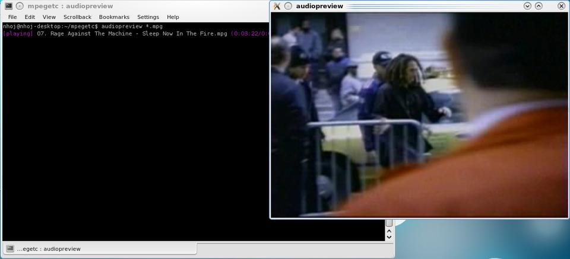This screenshot has width=570, height=259.
Task: Minimize the audiopreview video window
Action: (527, 6)
